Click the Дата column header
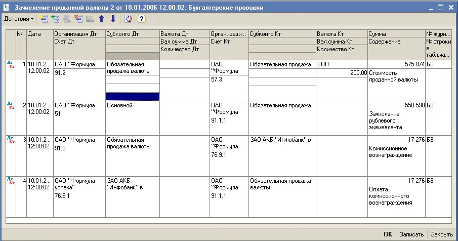 click(39, 45)
